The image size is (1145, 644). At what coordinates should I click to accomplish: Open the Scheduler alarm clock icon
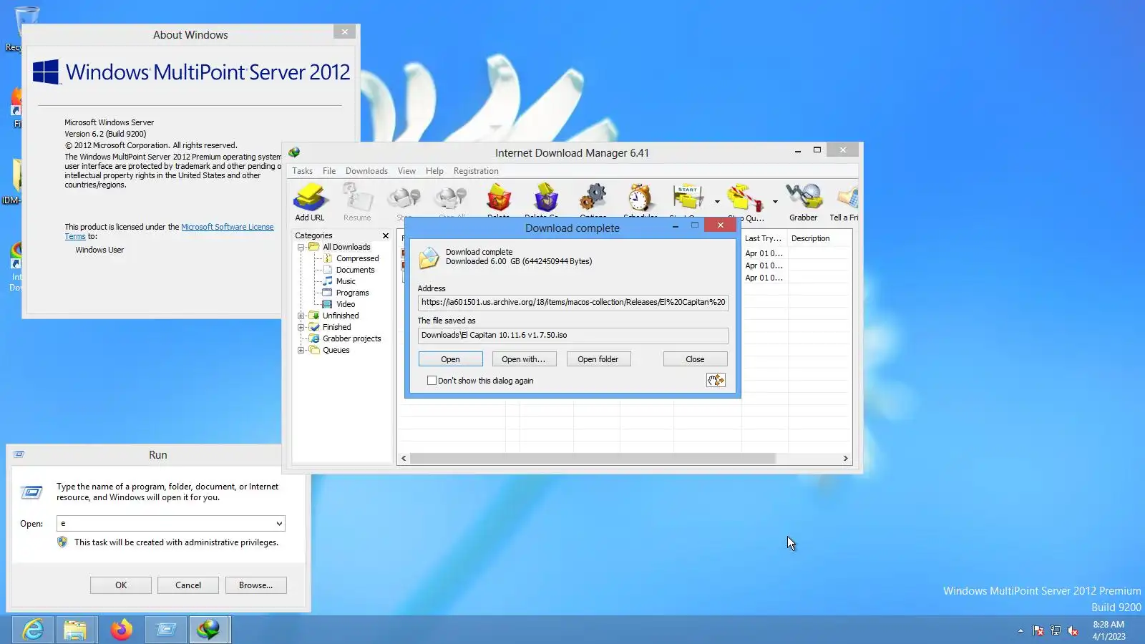click(640, 198)
